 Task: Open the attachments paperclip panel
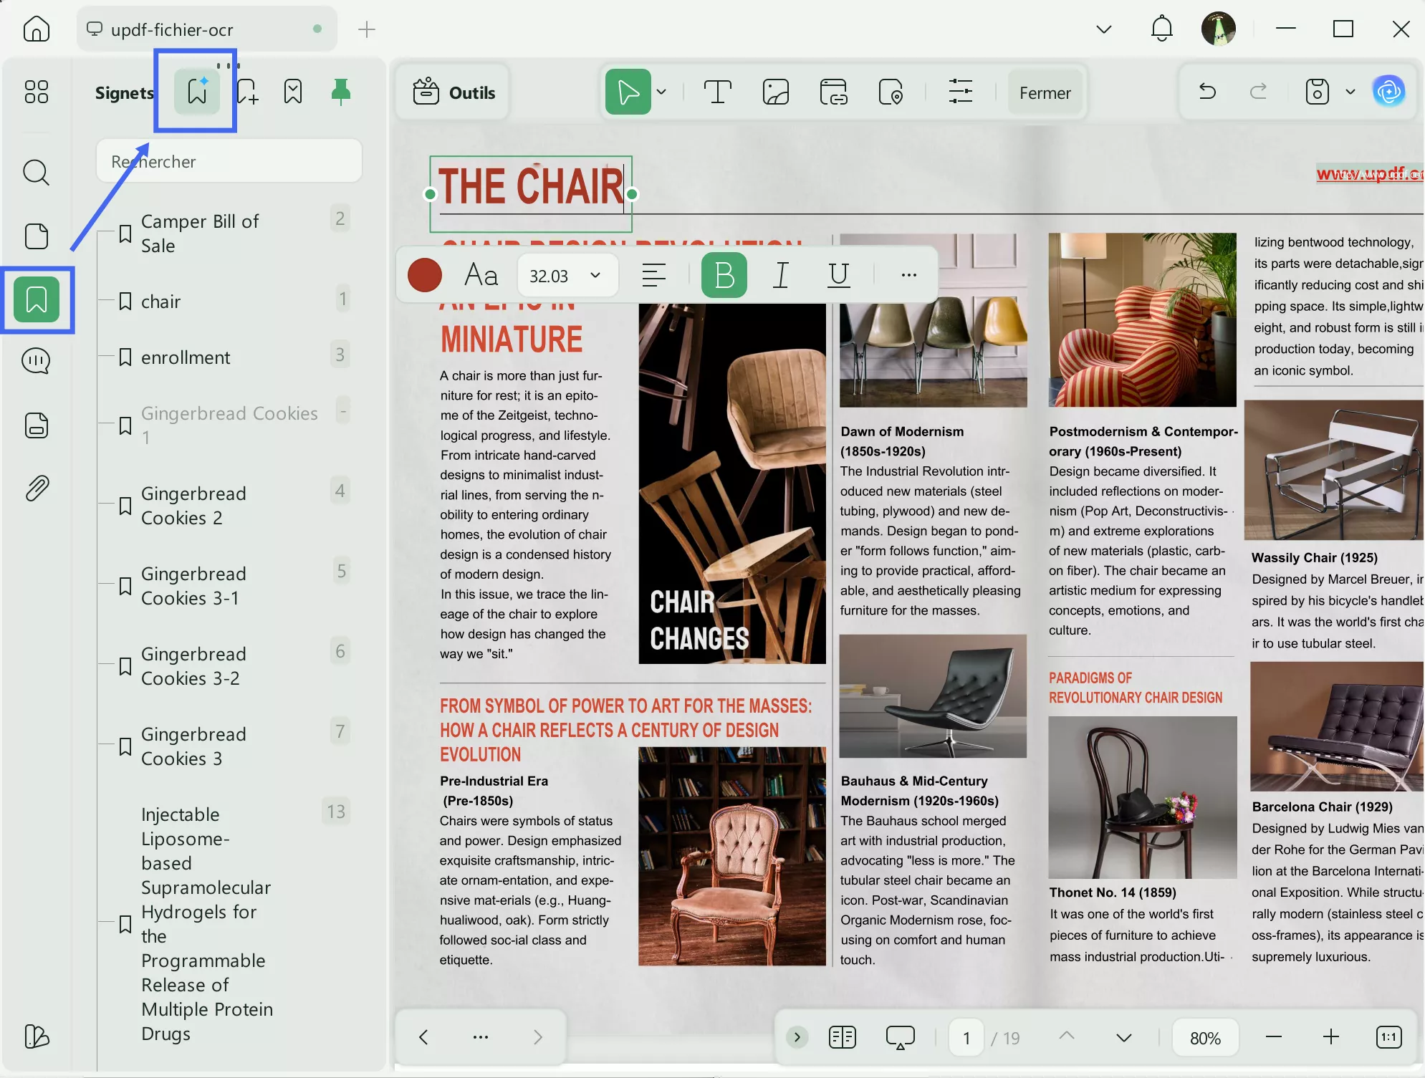click(x=37, y=489)
